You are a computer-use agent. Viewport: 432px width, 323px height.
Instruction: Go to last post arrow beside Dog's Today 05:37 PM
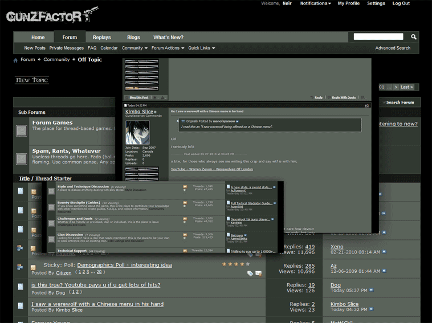pyautogui.click(x=372, y=290)
